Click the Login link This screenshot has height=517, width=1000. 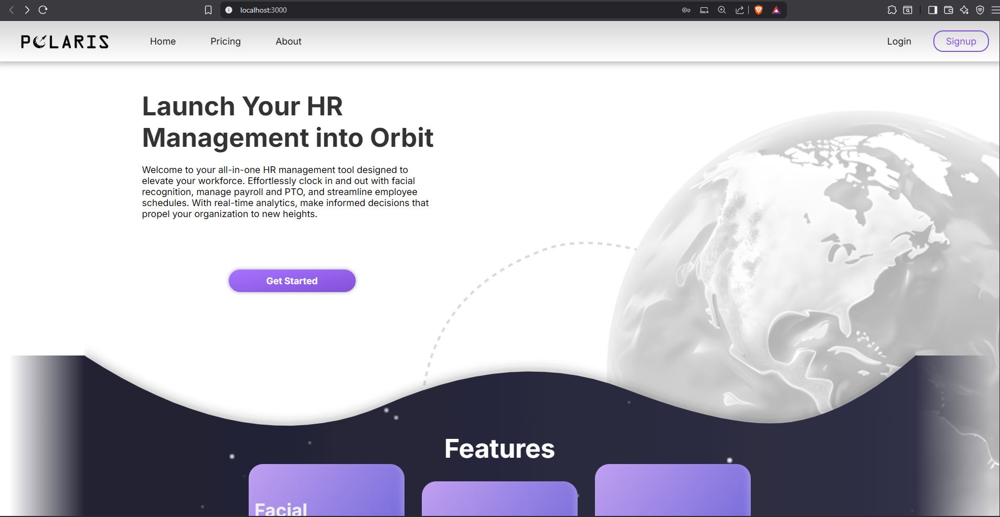[x=899, y=41]
